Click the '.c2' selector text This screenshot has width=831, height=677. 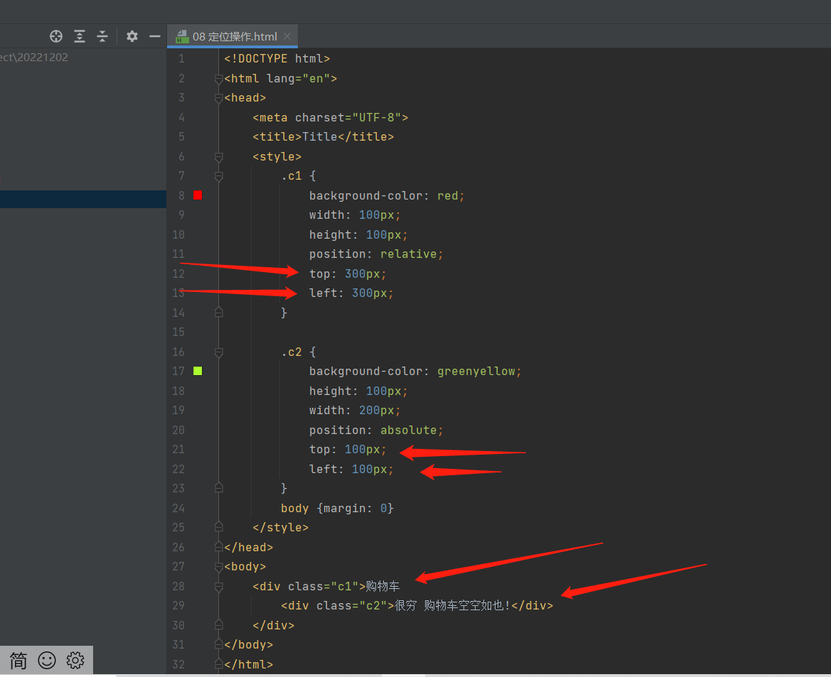tap(291, 352)
